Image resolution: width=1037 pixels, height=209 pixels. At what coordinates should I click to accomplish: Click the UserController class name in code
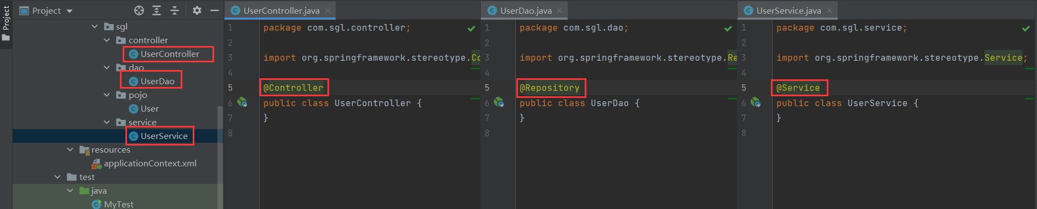(x=373, y=103)
